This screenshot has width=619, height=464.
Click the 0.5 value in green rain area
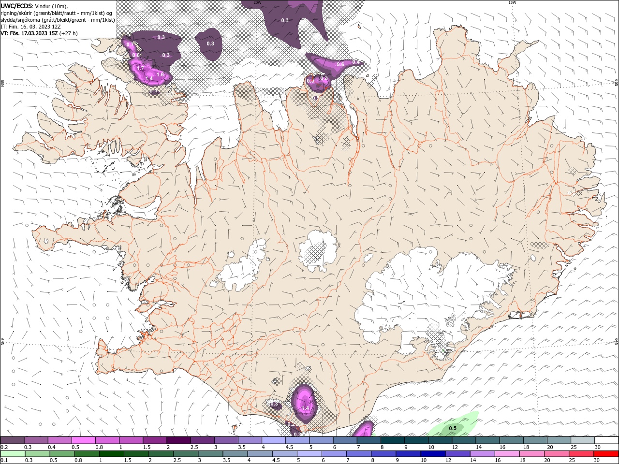click(x=453, y=428)
